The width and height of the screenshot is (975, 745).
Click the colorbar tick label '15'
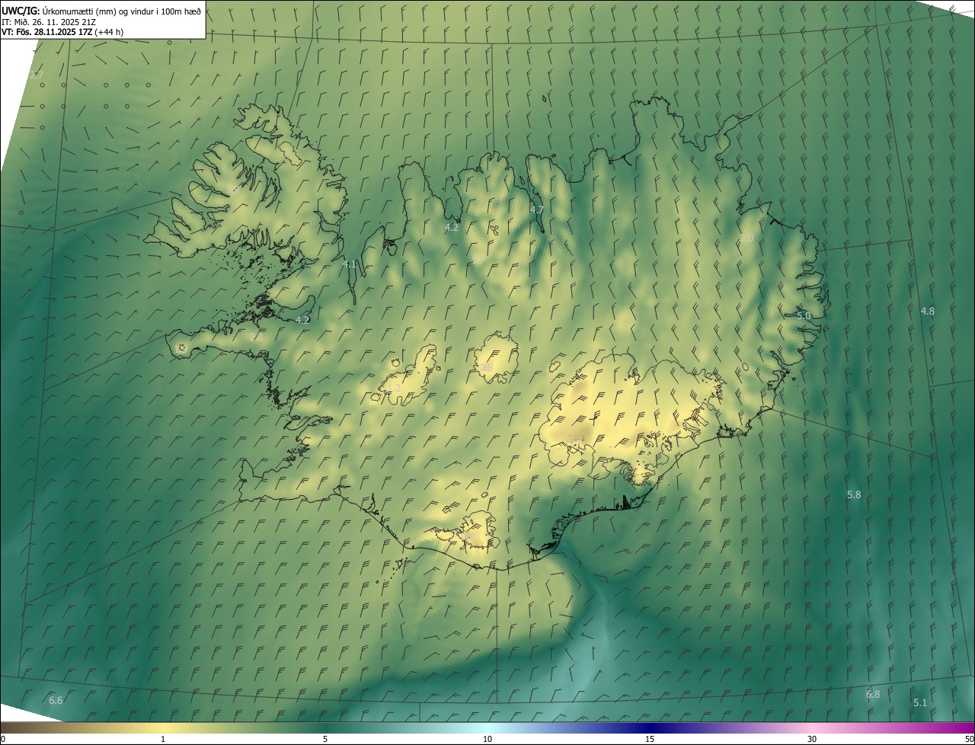[x=650, y=739]
